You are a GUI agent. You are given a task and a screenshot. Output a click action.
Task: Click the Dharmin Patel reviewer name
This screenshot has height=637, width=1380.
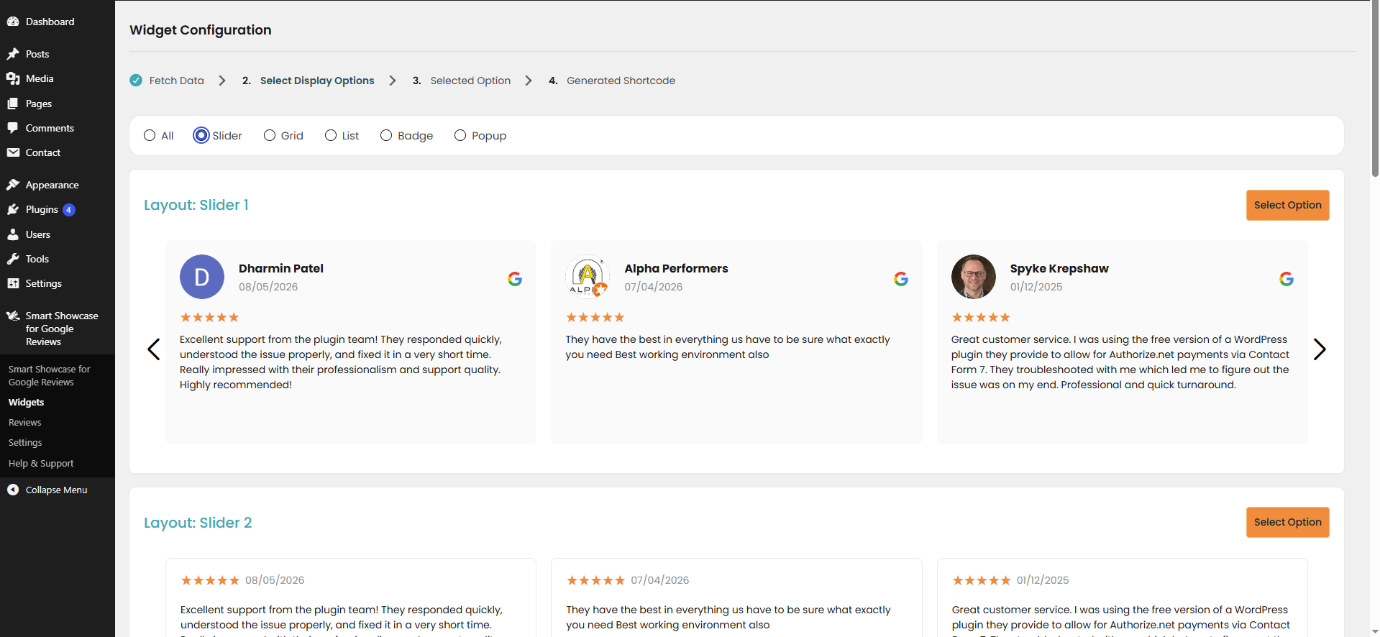(281, 268)
